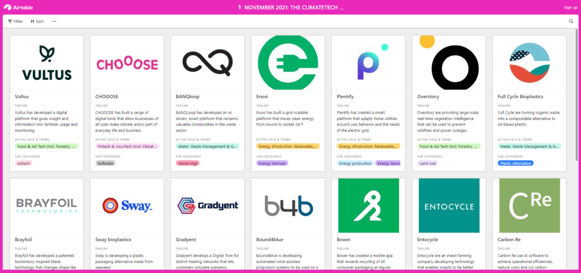Screen dimensions: 581x273
Task: Click BANQloop's Water, Waste Management tag
Action: [208, 146]
